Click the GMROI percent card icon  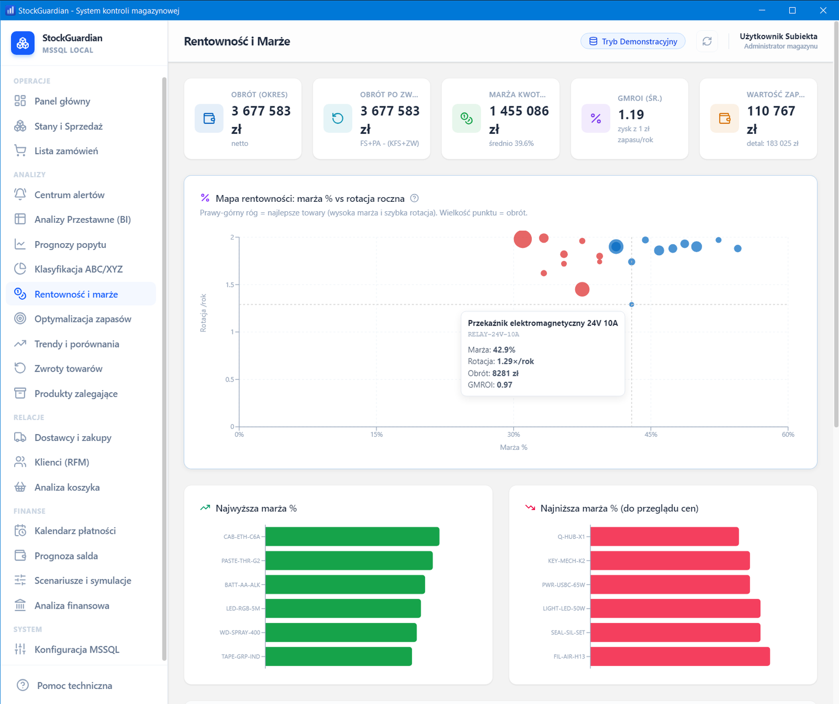(596, 118)
